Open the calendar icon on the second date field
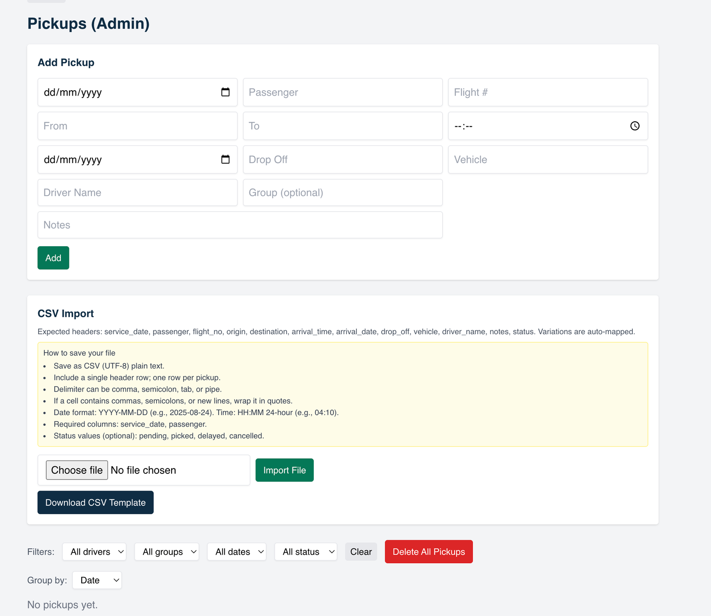The width and height of the screenshot is (711, 616). coord(225,160)
